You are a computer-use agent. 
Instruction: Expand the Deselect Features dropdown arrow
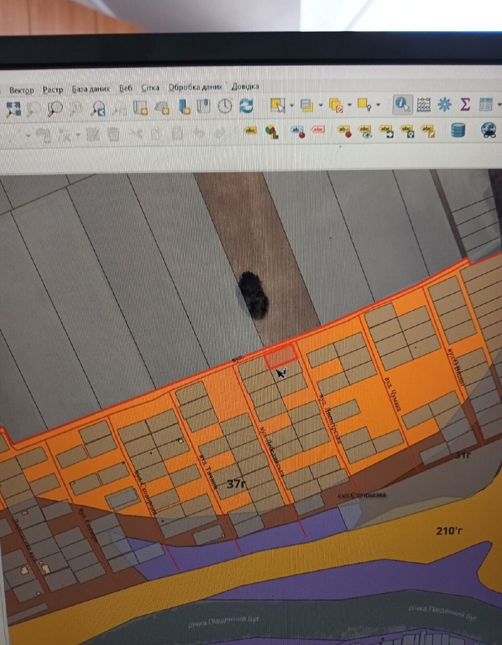[x=349, y=105]
